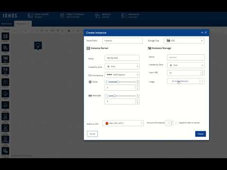Select the cloud element on the canvas
Screen dimensions: 227x170
tap(38, 45)
